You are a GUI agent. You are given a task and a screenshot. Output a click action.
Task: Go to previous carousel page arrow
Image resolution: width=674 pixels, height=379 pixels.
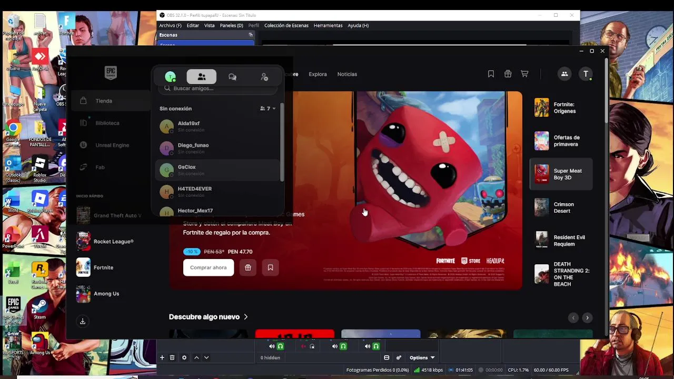click(x=573, y=317)
